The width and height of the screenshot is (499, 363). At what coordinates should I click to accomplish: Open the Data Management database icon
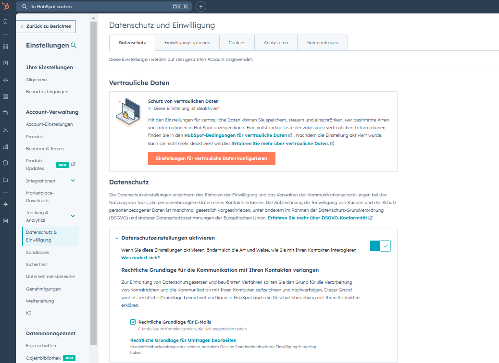click(5, 163)
